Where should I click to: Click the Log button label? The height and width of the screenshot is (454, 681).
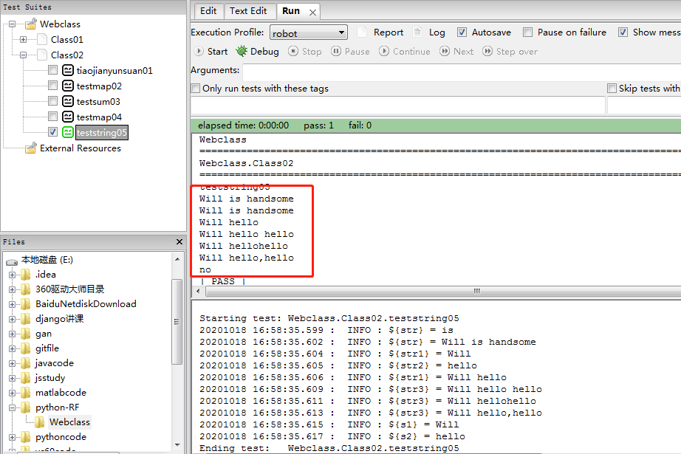[437, 32]
